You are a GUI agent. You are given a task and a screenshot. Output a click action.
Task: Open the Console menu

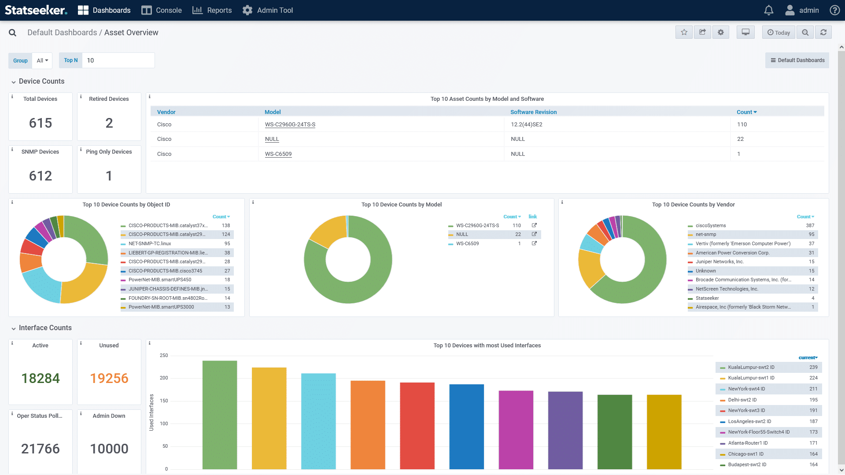[x=162, y=10]
